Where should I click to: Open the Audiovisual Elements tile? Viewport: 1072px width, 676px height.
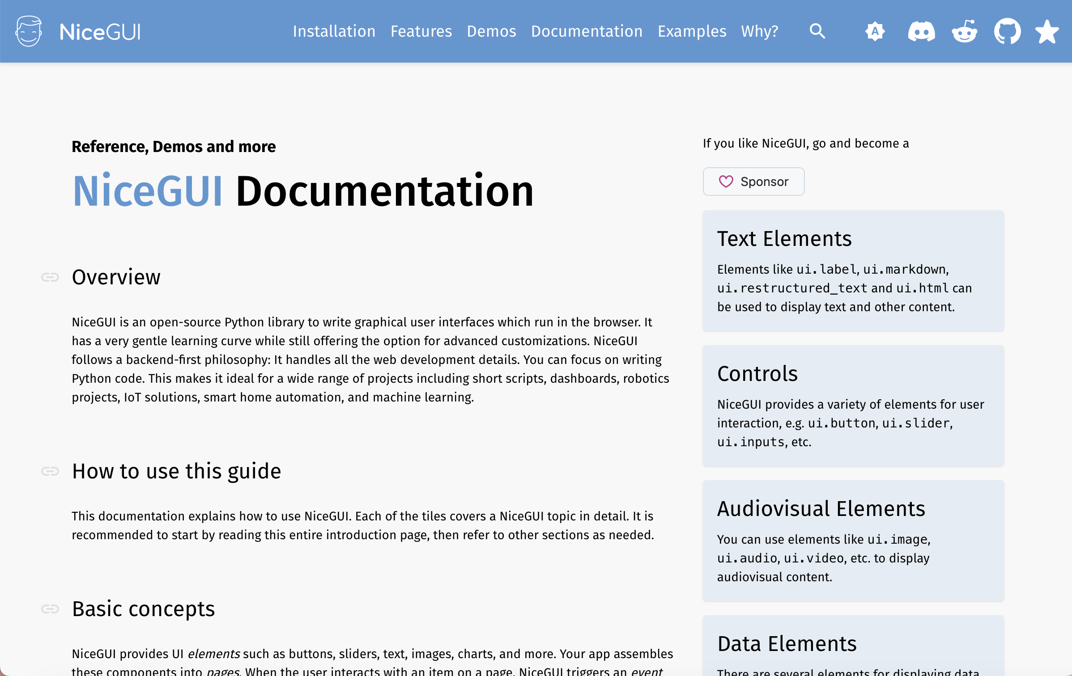(853, 541)
